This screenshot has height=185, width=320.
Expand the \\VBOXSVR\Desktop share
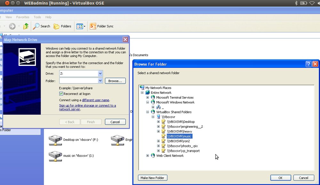pos(158,122)
